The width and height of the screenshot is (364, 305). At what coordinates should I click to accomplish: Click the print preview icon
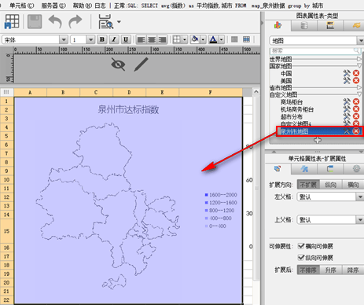tap(105, 22)
